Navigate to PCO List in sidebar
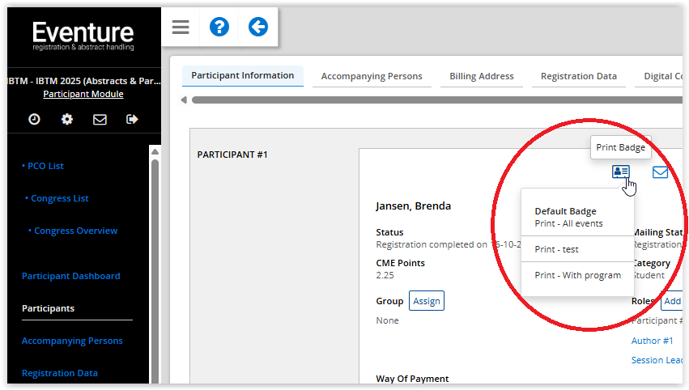Viewport: 689px width, 390px height. (45, 166)
